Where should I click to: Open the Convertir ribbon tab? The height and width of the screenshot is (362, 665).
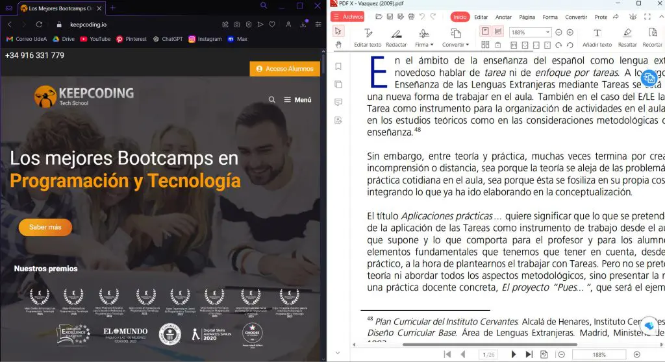(x=576, y=17)
